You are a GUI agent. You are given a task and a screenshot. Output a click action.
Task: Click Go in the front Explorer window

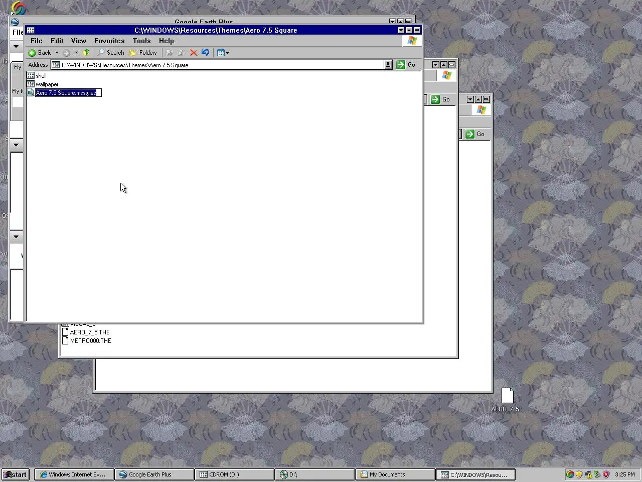point(406,65)
